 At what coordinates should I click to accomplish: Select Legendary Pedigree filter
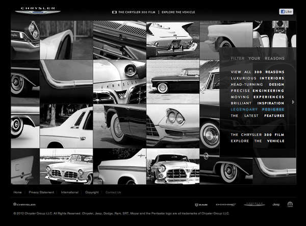258,109
